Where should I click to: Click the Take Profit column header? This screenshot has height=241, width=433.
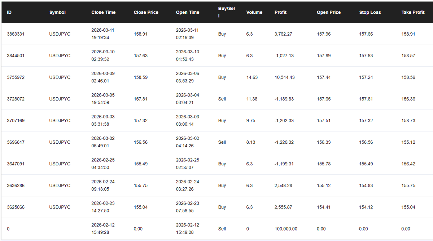click(413, 12)
